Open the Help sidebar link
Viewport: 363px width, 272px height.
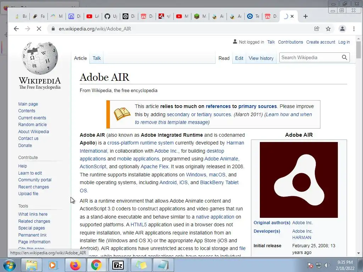pyautogui.click(x=22, y=166)
